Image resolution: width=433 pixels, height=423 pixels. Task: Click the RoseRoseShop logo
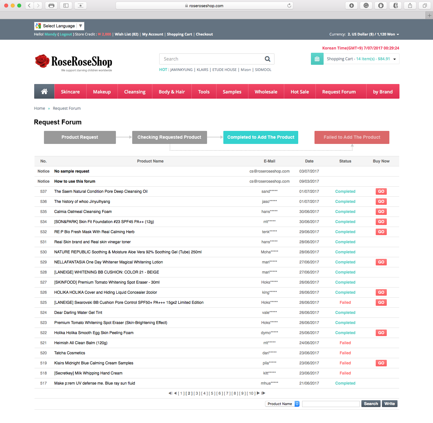tap(74, 63)
